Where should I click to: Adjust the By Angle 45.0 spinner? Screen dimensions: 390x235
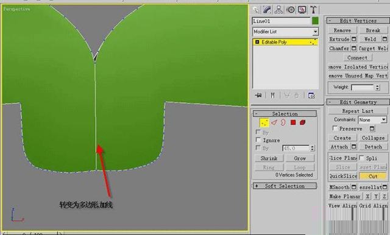click(312, 149)
